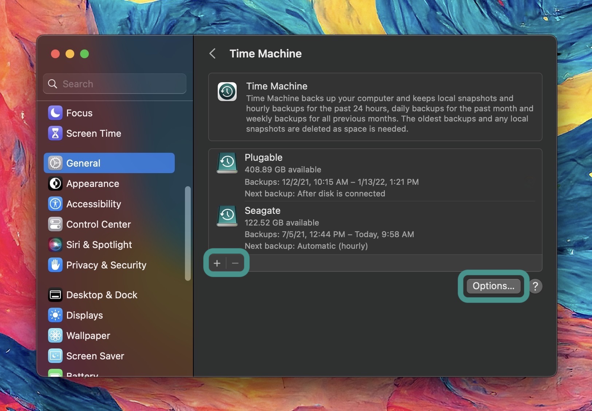Image resolution: width=592 pixels, height=411 pixels.
Task: Open the Time Machine Options dialog
Action: [x=493, y=286]
